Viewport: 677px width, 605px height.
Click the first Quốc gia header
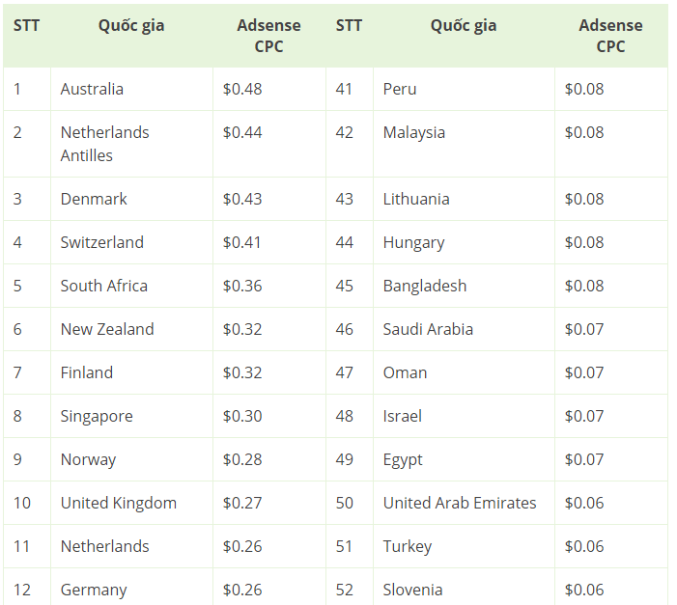131,26
